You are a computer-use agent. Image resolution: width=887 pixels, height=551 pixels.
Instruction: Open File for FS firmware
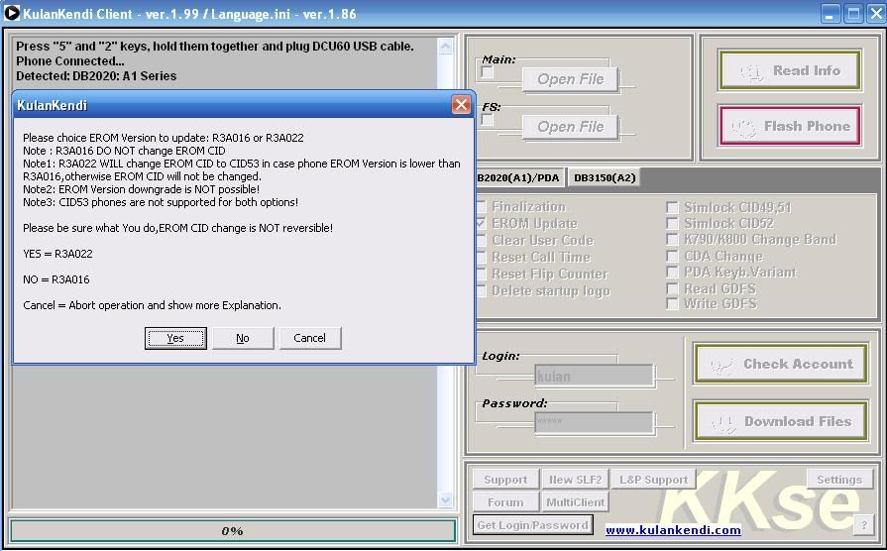pos(570,127)
